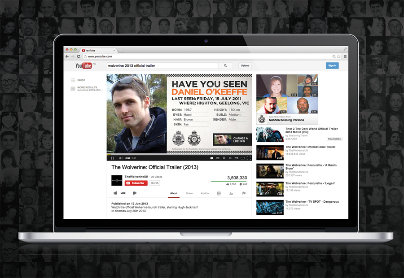The image size is (404, 278).
Task: Switch player to small size icon
Action: coord(236,158)
